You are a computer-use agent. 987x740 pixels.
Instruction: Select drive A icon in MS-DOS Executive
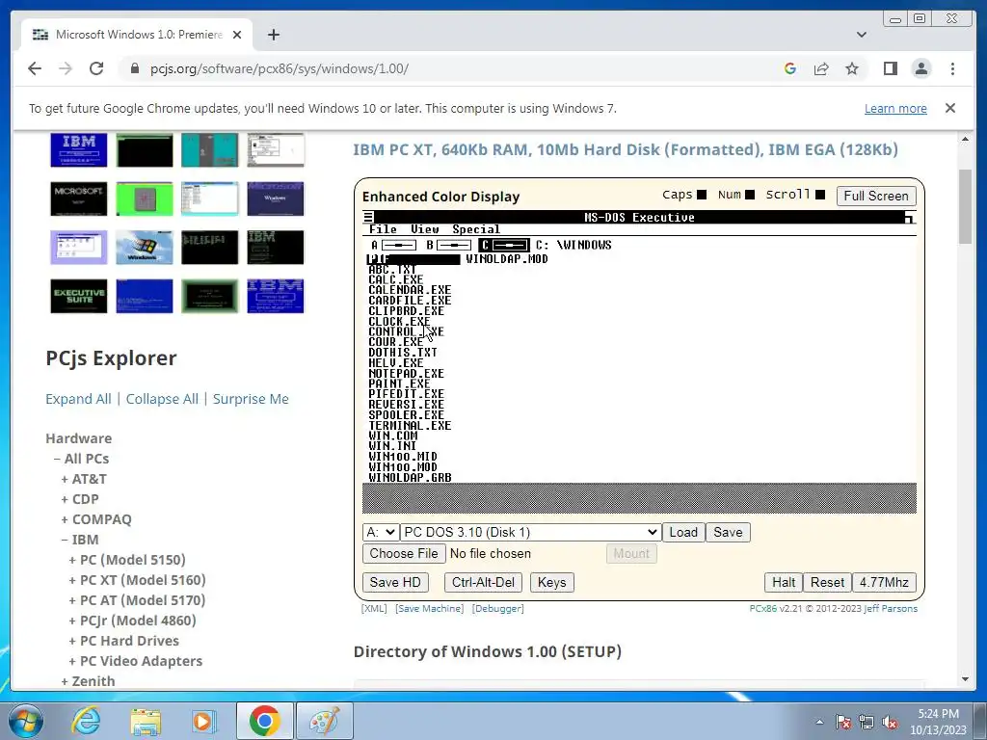[x=393, y=245]
